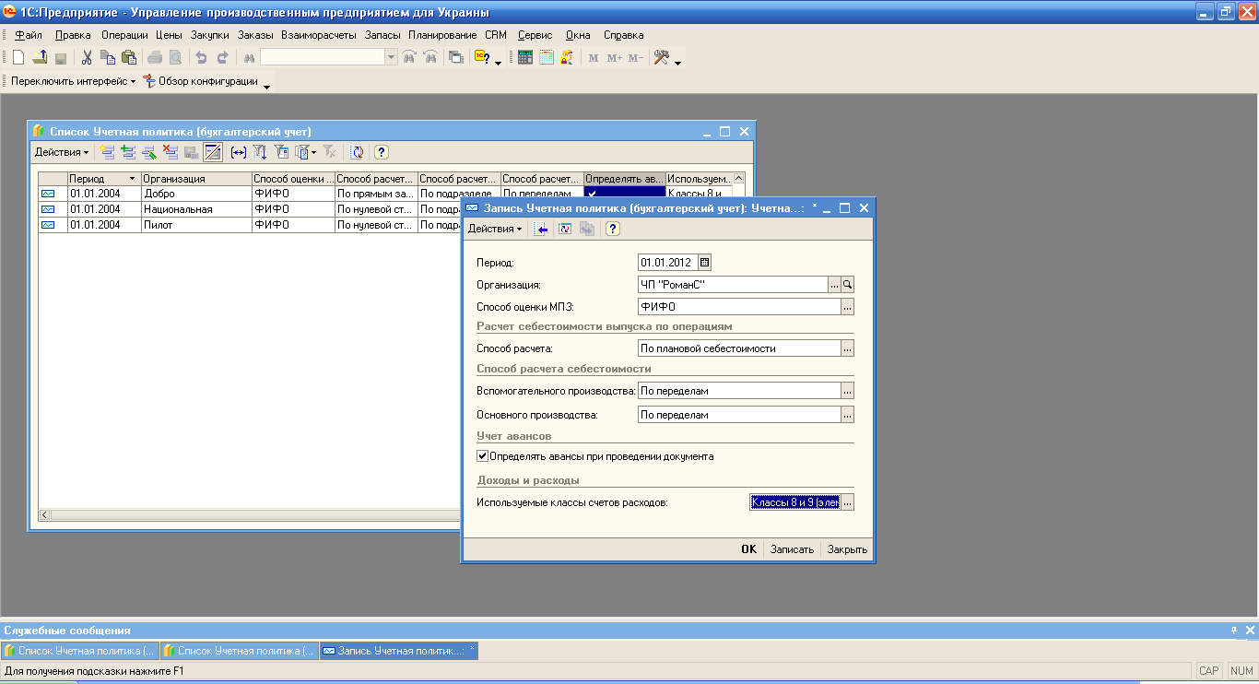Click Redo arrow icon in main toolbar
The width and height of the screenshot is (1259, 684).
(222, 57)
